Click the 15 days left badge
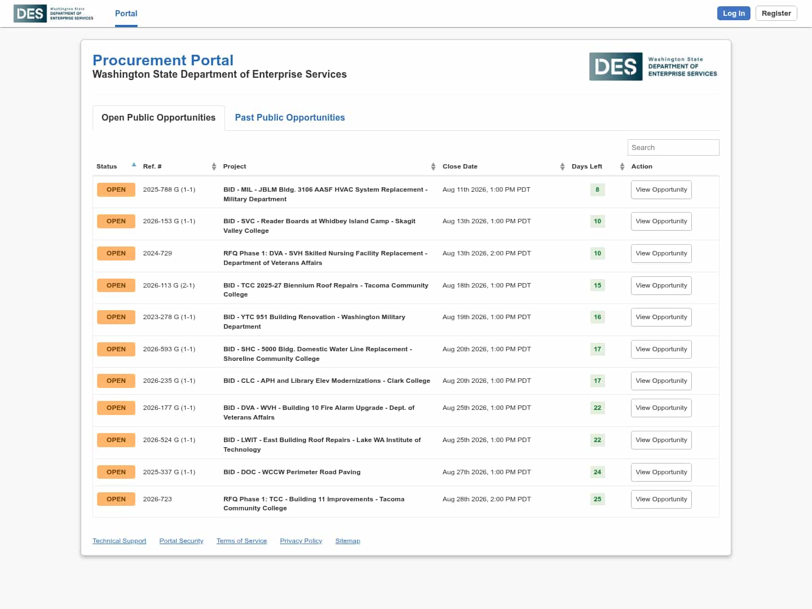 tap(597, 286)
